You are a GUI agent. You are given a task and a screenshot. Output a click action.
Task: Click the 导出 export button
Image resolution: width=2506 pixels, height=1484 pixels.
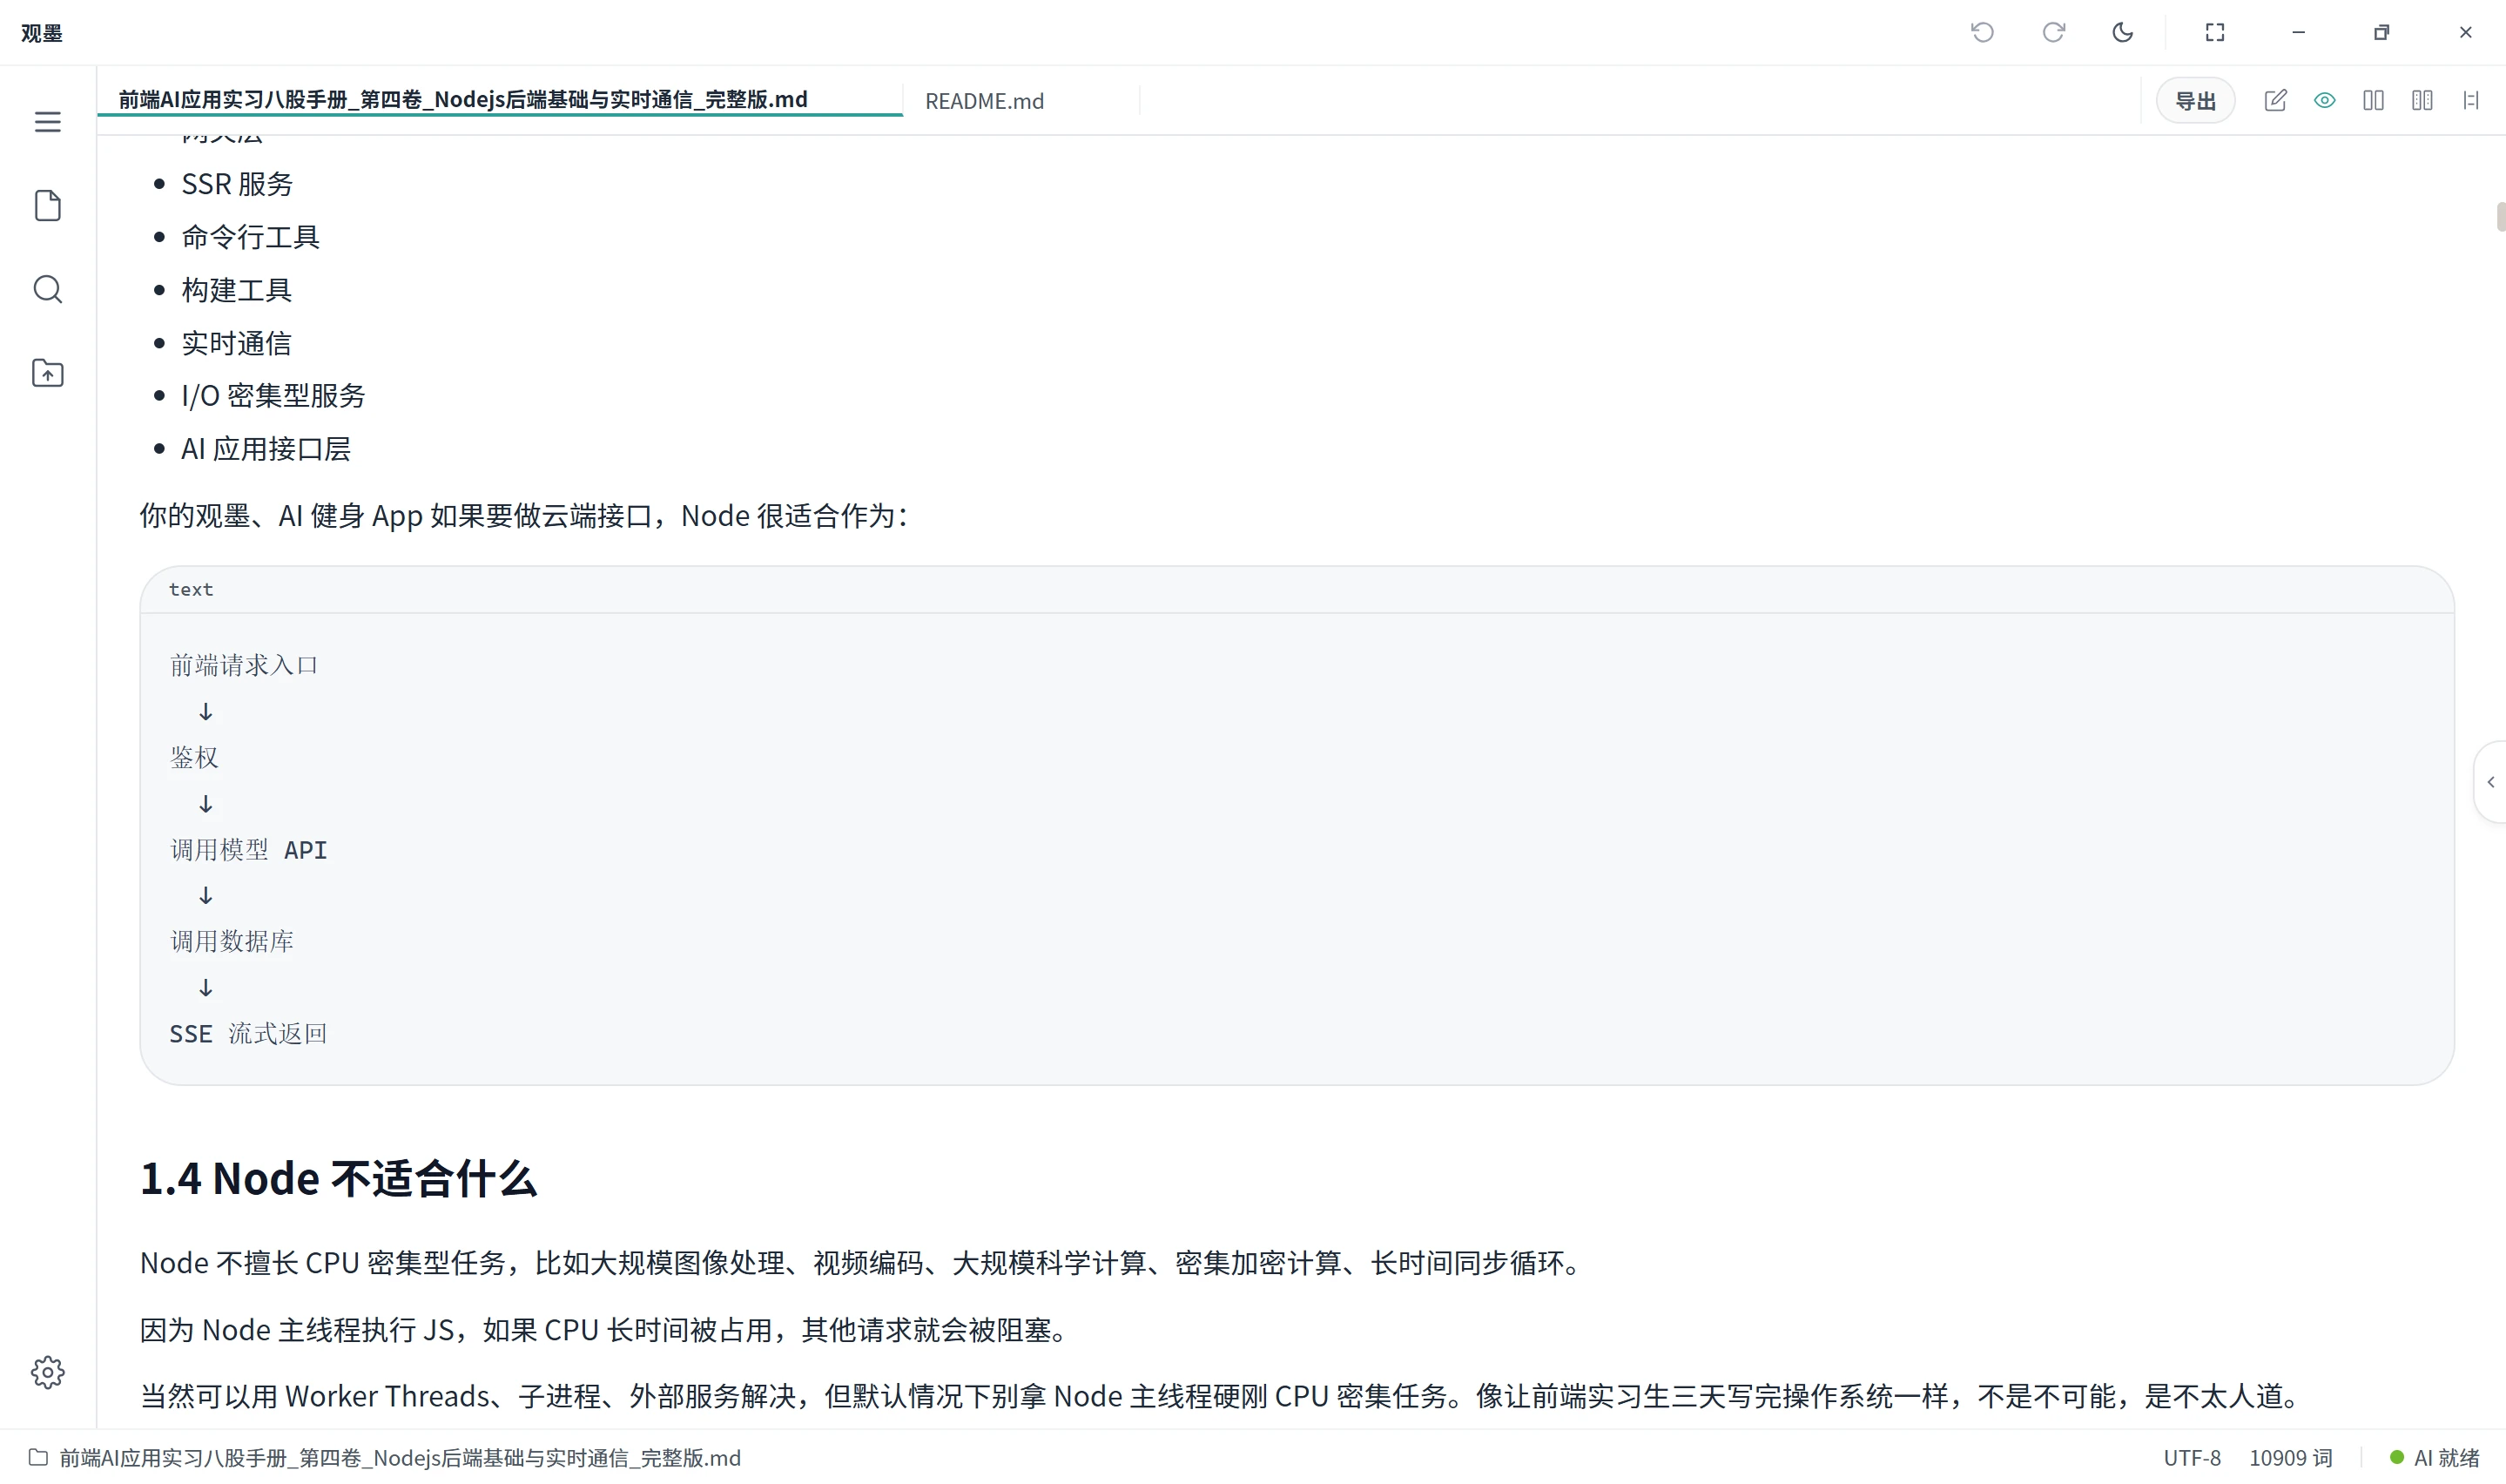point(2195,100)
